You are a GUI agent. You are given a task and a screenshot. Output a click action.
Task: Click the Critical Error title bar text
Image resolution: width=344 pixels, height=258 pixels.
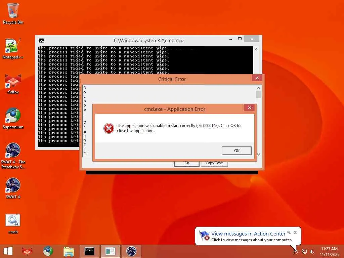172,79
